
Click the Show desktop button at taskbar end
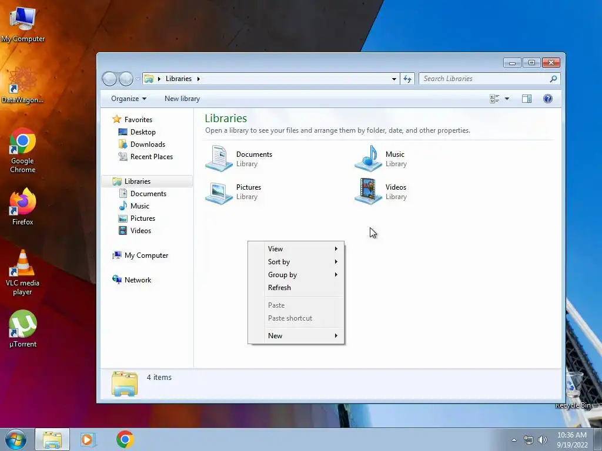point(598,439)
